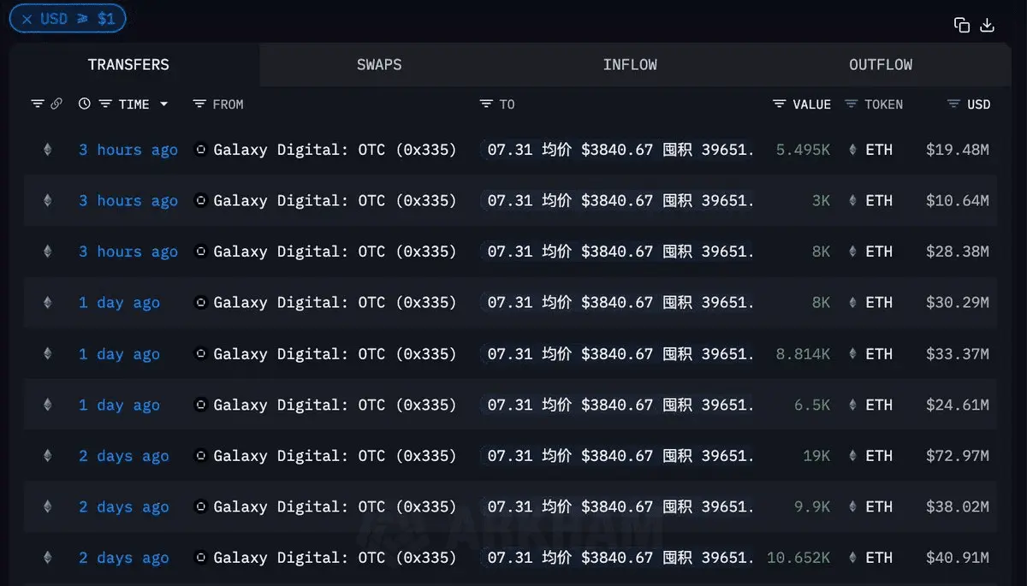Click the $10.64M USD amount
Image resolution: width=1027 pixels, height=586 pixels.
coord(958,200)
